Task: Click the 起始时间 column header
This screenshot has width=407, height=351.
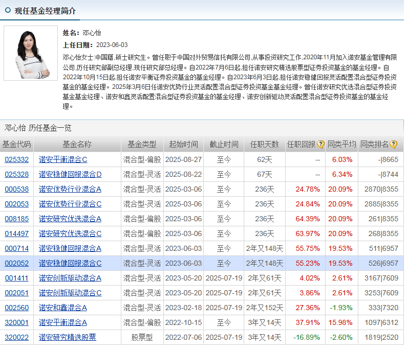Action: [183, 144]
